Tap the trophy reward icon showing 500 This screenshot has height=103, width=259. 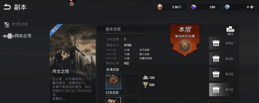pyautogui.click(x=145, y=85)
